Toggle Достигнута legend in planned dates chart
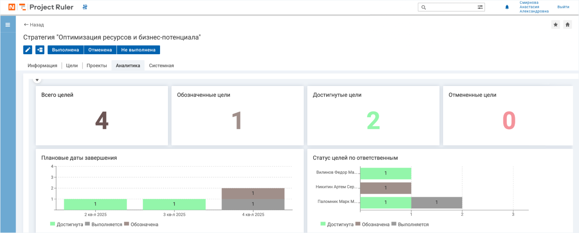Screen dimensions: 579x233 point(66,224)
